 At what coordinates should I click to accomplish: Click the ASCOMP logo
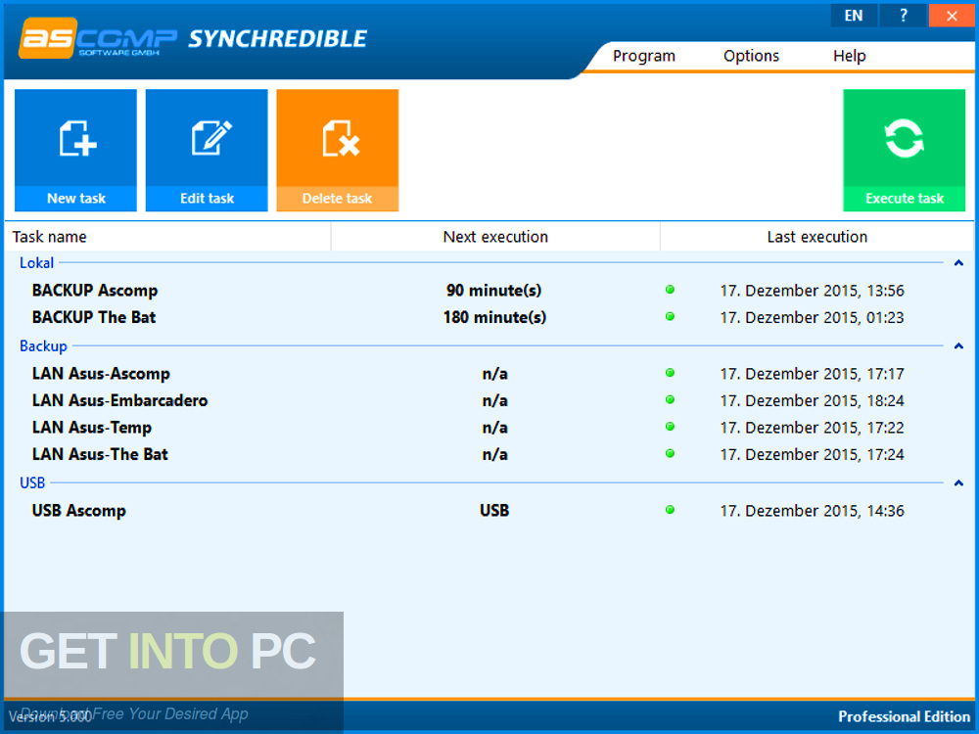98,39
